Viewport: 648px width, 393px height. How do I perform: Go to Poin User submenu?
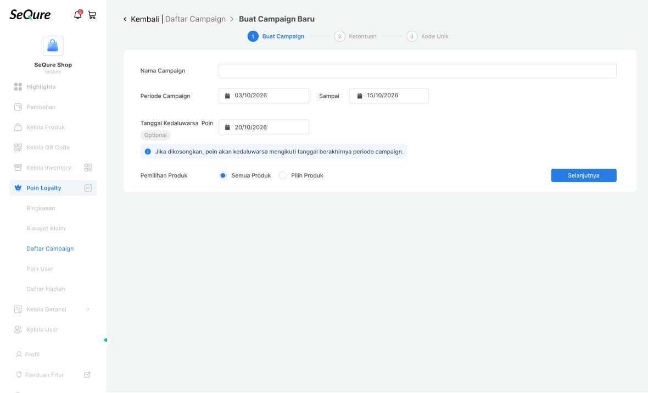click(40, 269)
